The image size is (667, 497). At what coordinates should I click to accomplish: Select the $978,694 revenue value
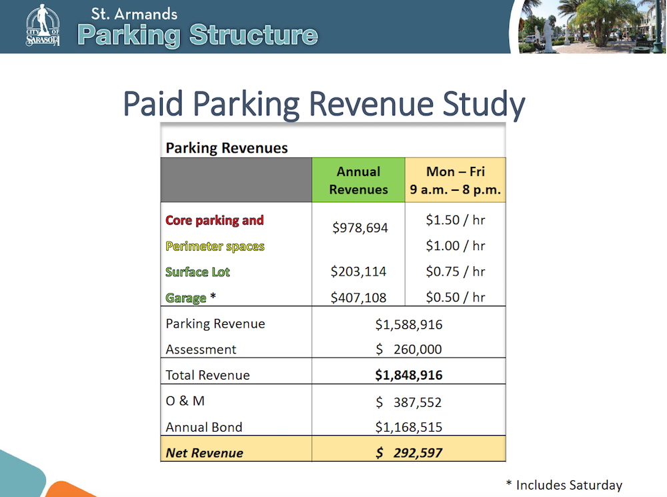360,228
